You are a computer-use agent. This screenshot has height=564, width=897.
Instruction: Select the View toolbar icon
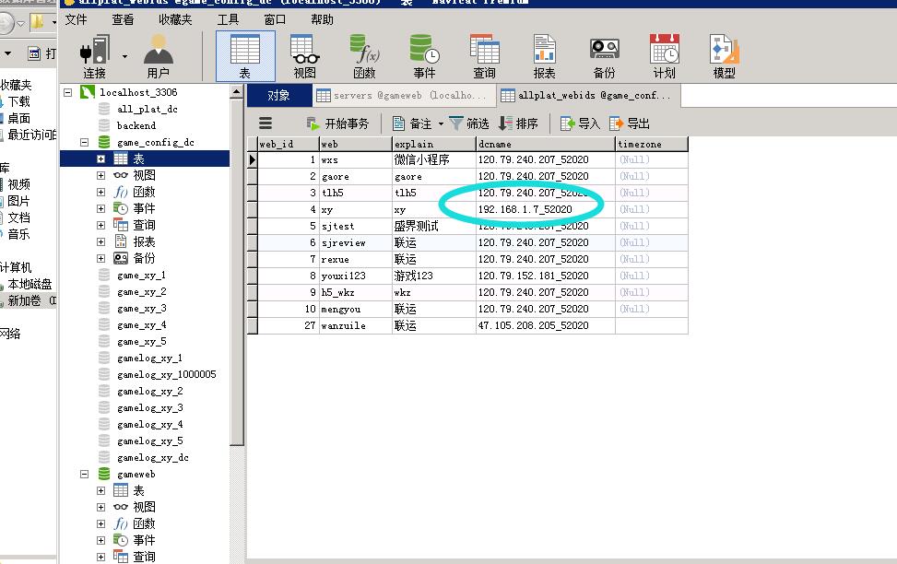pos(304,55)
